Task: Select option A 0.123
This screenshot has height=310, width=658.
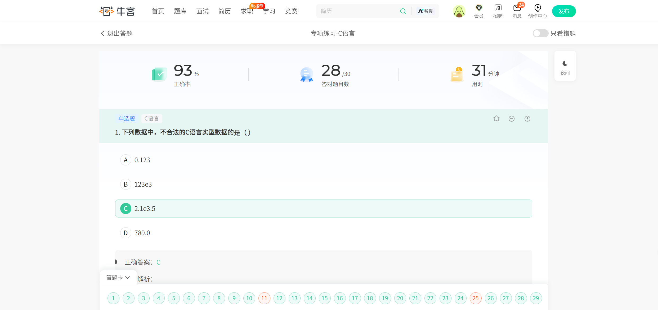Action: pos(126,160)
